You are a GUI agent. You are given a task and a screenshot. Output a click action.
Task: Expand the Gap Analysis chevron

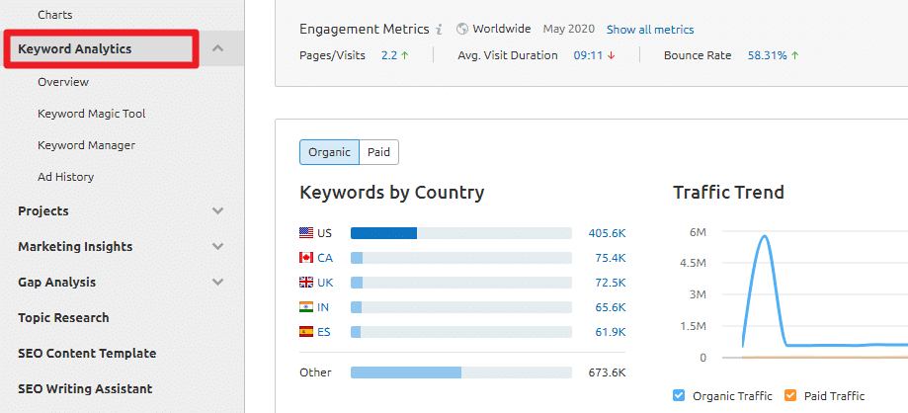pos(217,283)
